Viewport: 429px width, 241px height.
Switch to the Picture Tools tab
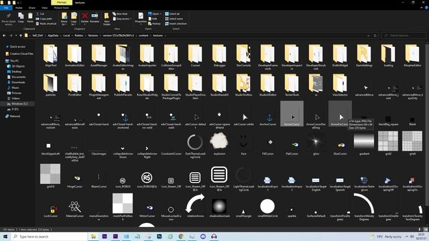62,7
